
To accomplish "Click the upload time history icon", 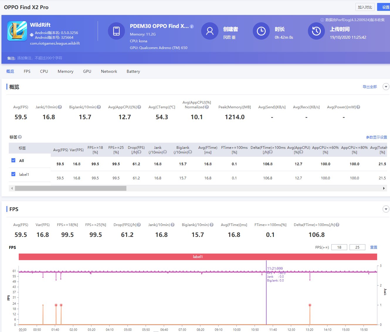I will coord(316,31).
